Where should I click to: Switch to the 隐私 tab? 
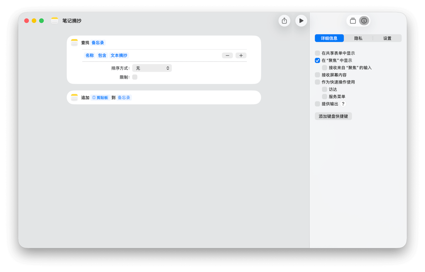[358, 38]
